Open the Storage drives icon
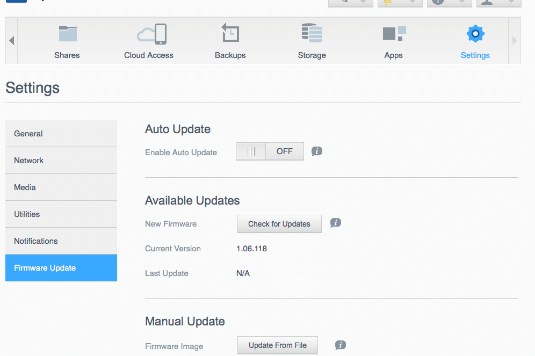This screenshot has width=535, height=356. pyautogui.click(x=312, y=33)
